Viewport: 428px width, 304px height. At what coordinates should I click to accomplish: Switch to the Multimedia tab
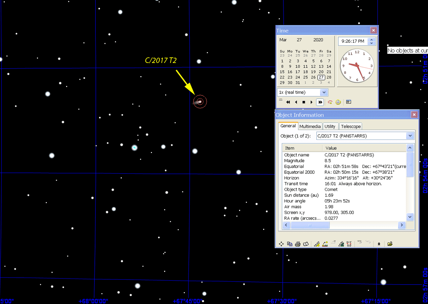tap(310, 126)
